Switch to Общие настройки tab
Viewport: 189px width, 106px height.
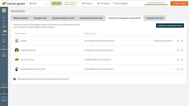pyautogui.click(x=21, y=18)
